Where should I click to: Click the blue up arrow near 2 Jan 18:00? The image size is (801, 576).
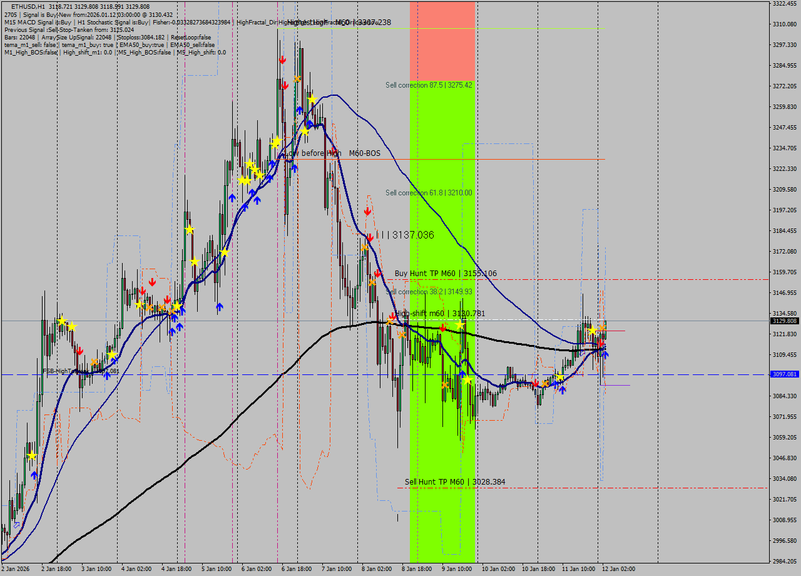click(x=33, y=476)
